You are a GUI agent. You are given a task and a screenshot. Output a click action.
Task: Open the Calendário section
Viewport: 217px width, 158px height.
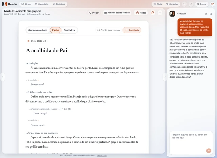point(41,4)
